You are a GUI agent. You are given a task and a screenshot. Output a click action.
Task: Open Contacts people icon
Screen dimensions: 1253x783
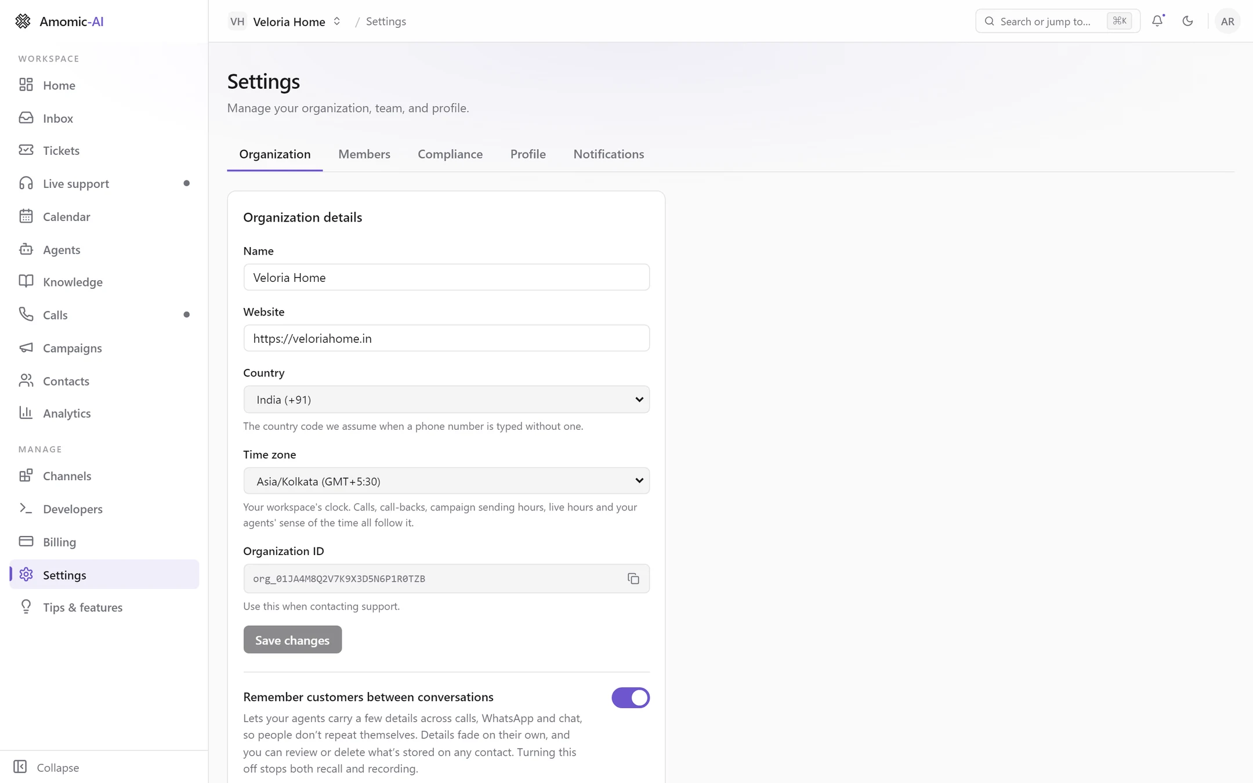click(x=26, y=380)
